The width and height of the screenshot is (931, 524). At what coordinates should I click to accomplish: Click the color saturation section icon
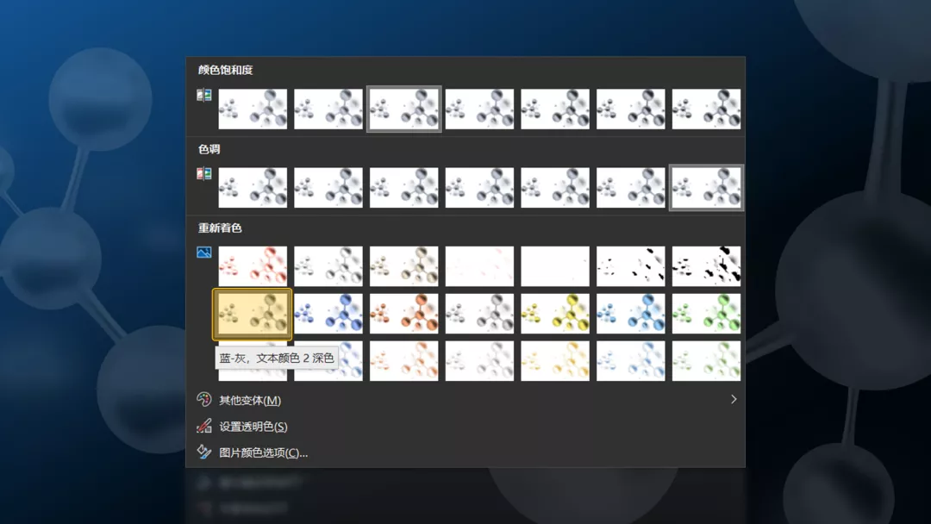(x=204, y=95)
